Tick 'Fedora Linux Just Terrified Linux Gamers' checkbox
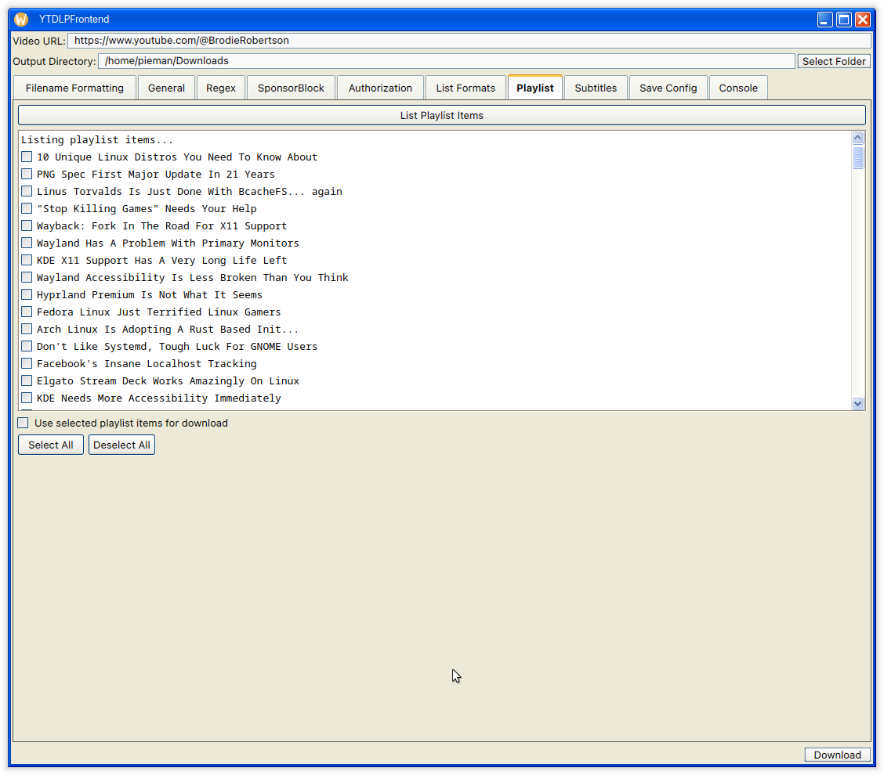The height and width of the screenshot is (775, 884). [x=27, y=312]
